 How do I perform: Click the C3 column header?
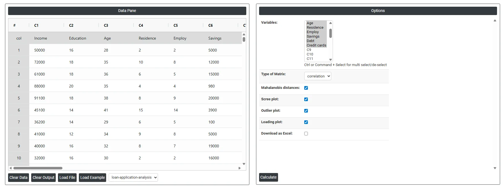point(116,25)
